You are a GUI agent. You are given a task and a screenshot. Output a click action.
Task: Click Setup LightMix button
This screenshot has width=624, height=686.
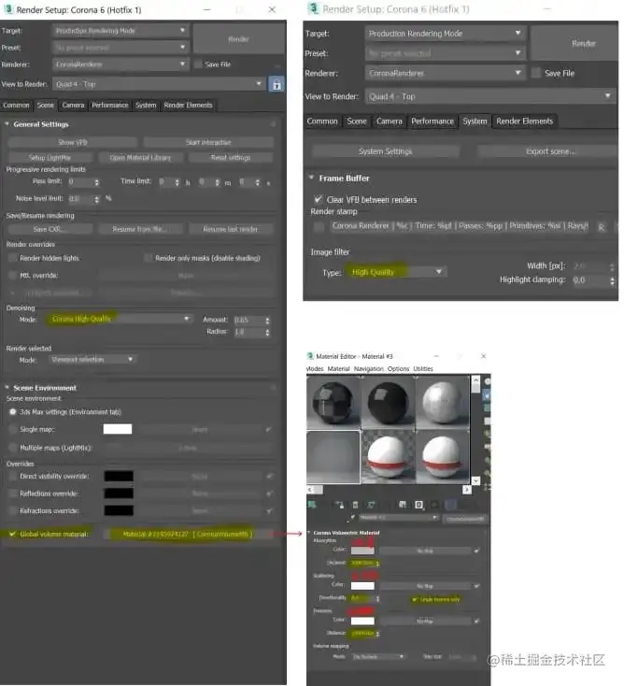tap(50, 158)
